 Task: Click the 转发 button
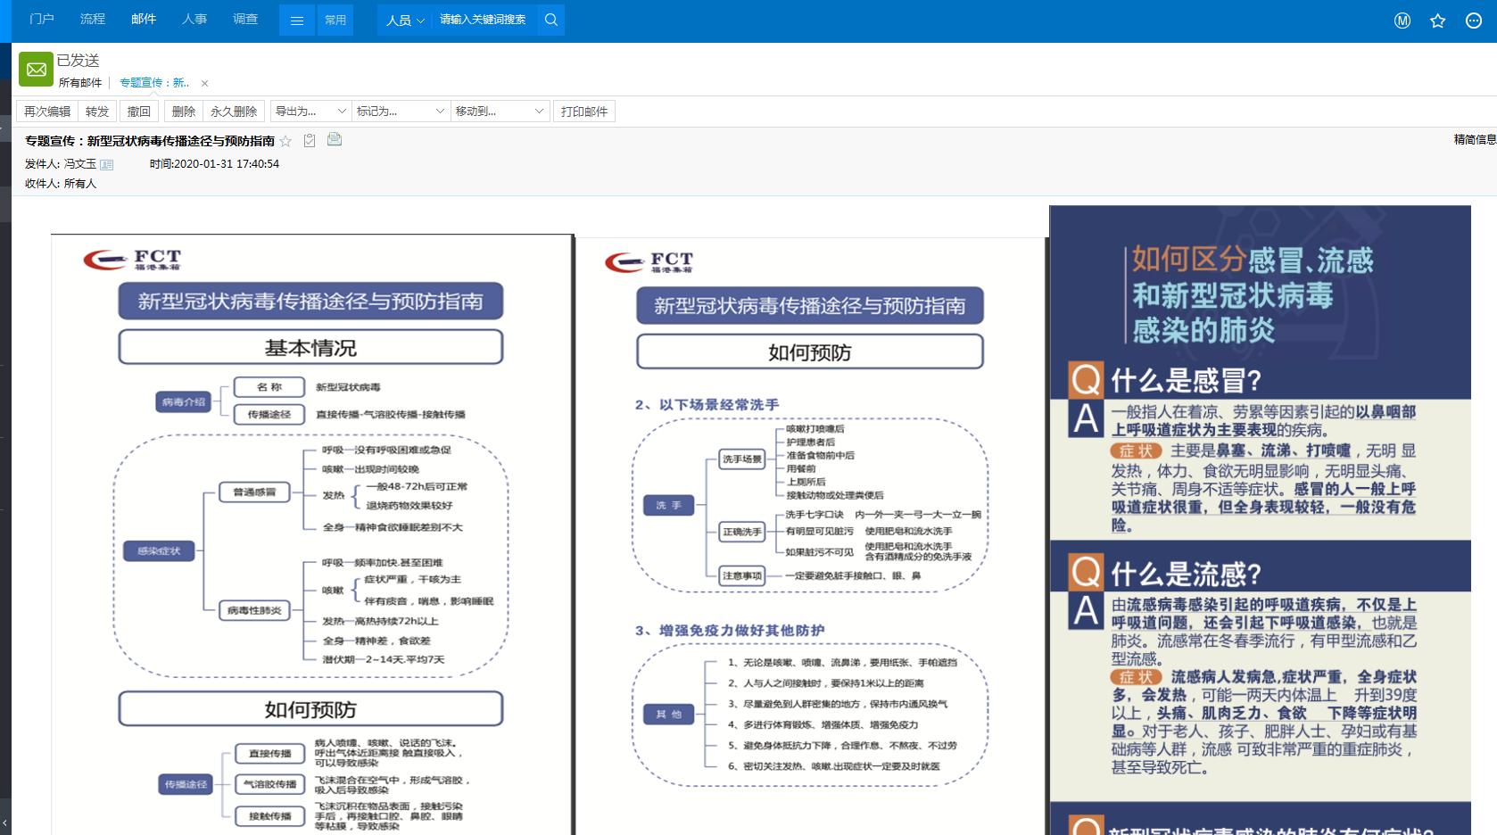tap(97, 112)
